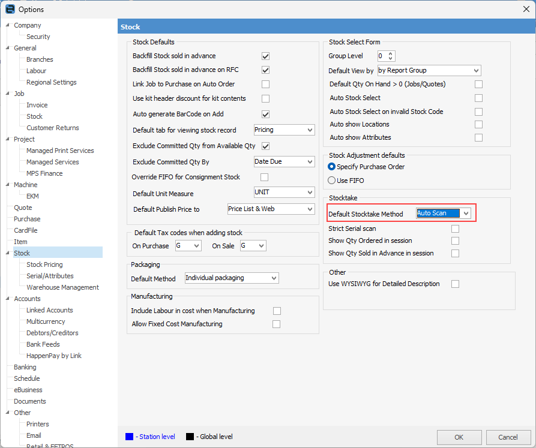The height and width of the screenshot is (448, 536).
Task: Enable Use WYSIWYG for Detailed Description
Action: point(455,284)
